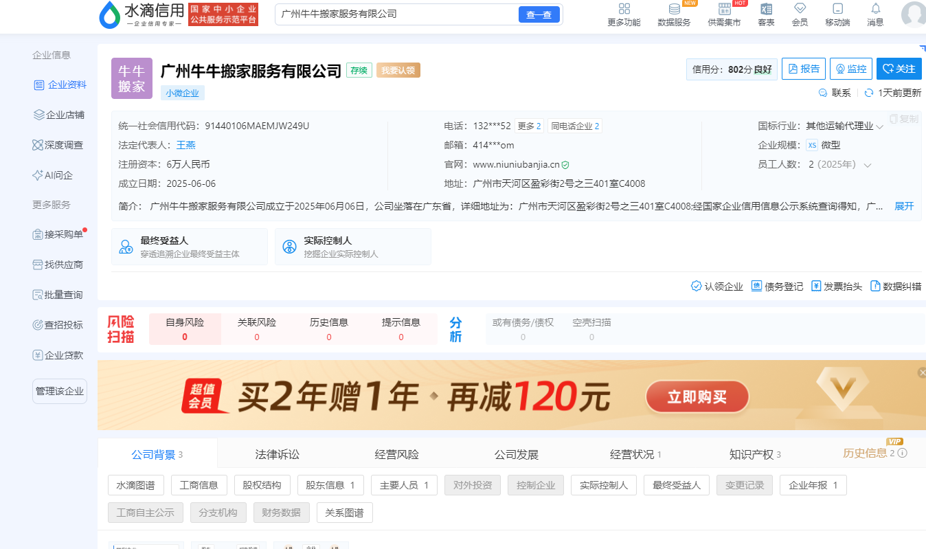Switch to 经营风险 tab
This screenshot has height=549, width=926.
tap(396, 454)
